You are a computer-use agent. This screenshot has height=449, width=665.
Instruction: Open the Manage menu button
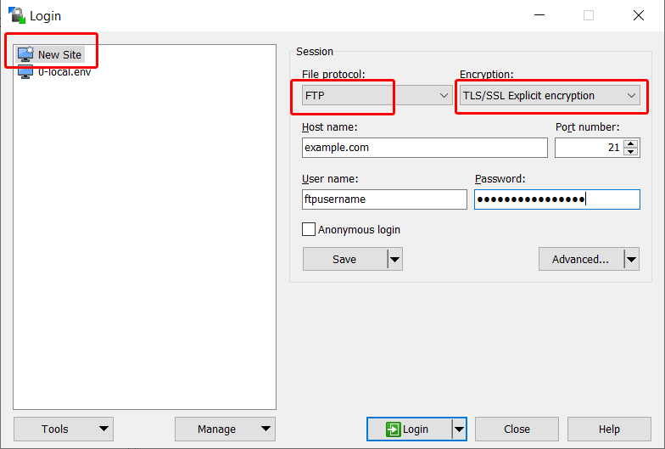coord(225,429)
